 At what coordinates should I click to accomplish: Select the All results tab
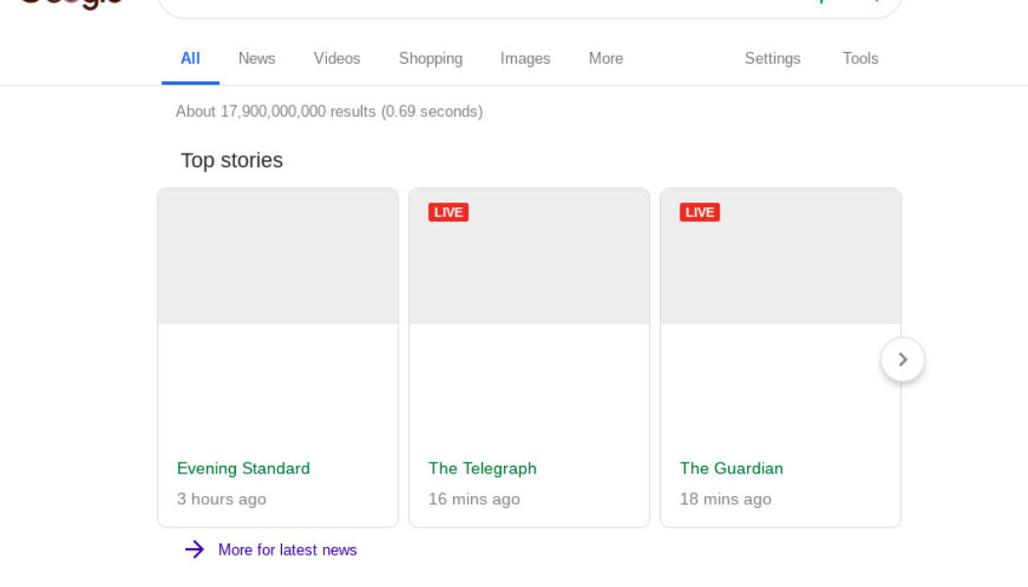[x=190, y=59]
